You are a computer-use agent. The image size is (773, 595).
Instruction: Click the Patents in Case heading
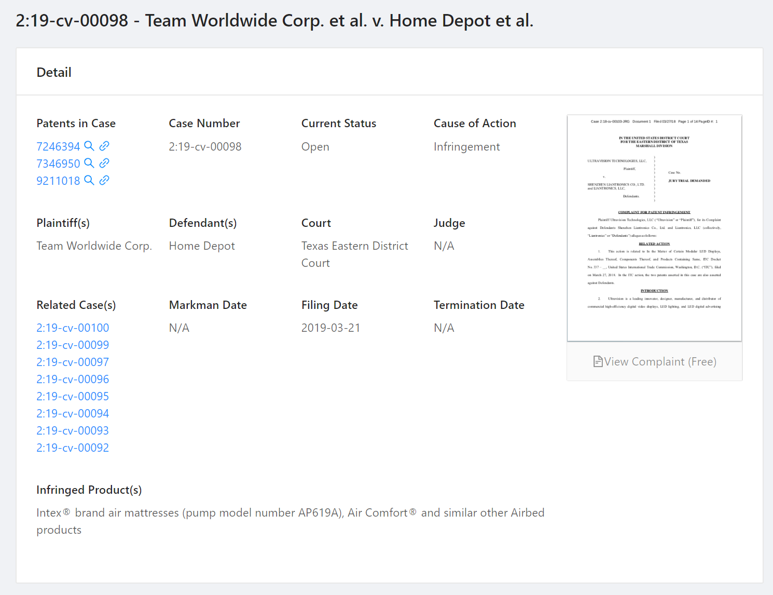76,123
